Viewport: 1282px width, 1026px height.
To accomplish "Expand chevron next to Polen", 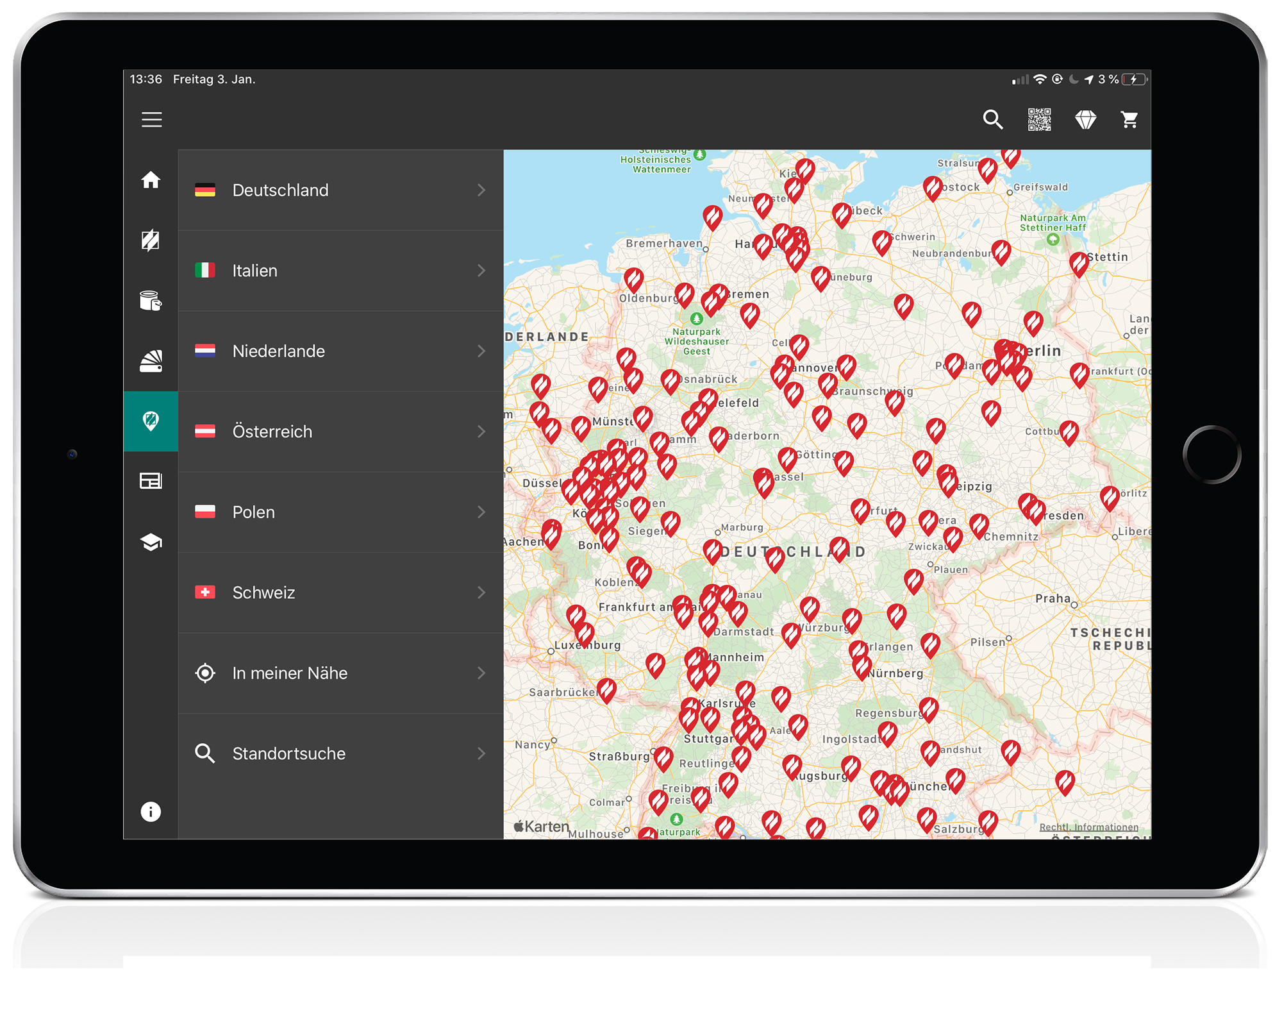I will coord(481,512).
